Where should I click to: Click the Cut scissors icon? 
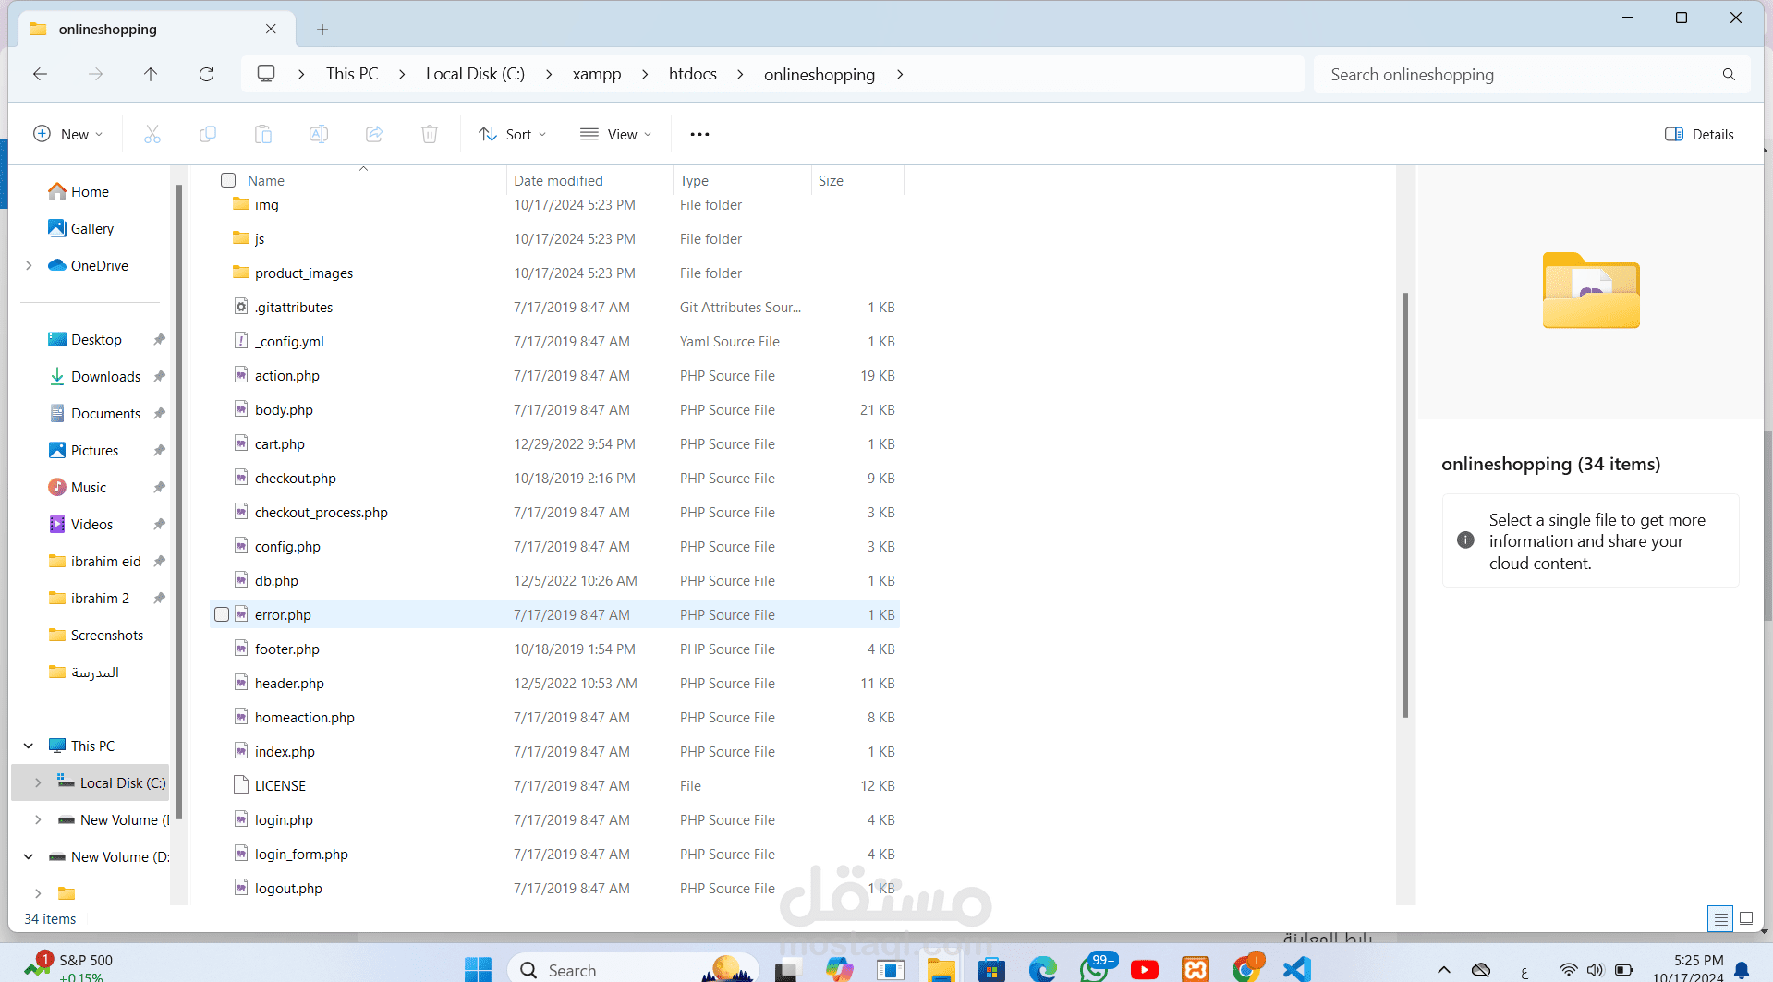(x=152, y=135)
